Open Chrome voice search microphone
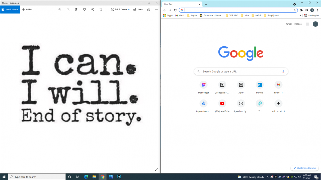Screen dimensions: 321x180 [283, 71]
